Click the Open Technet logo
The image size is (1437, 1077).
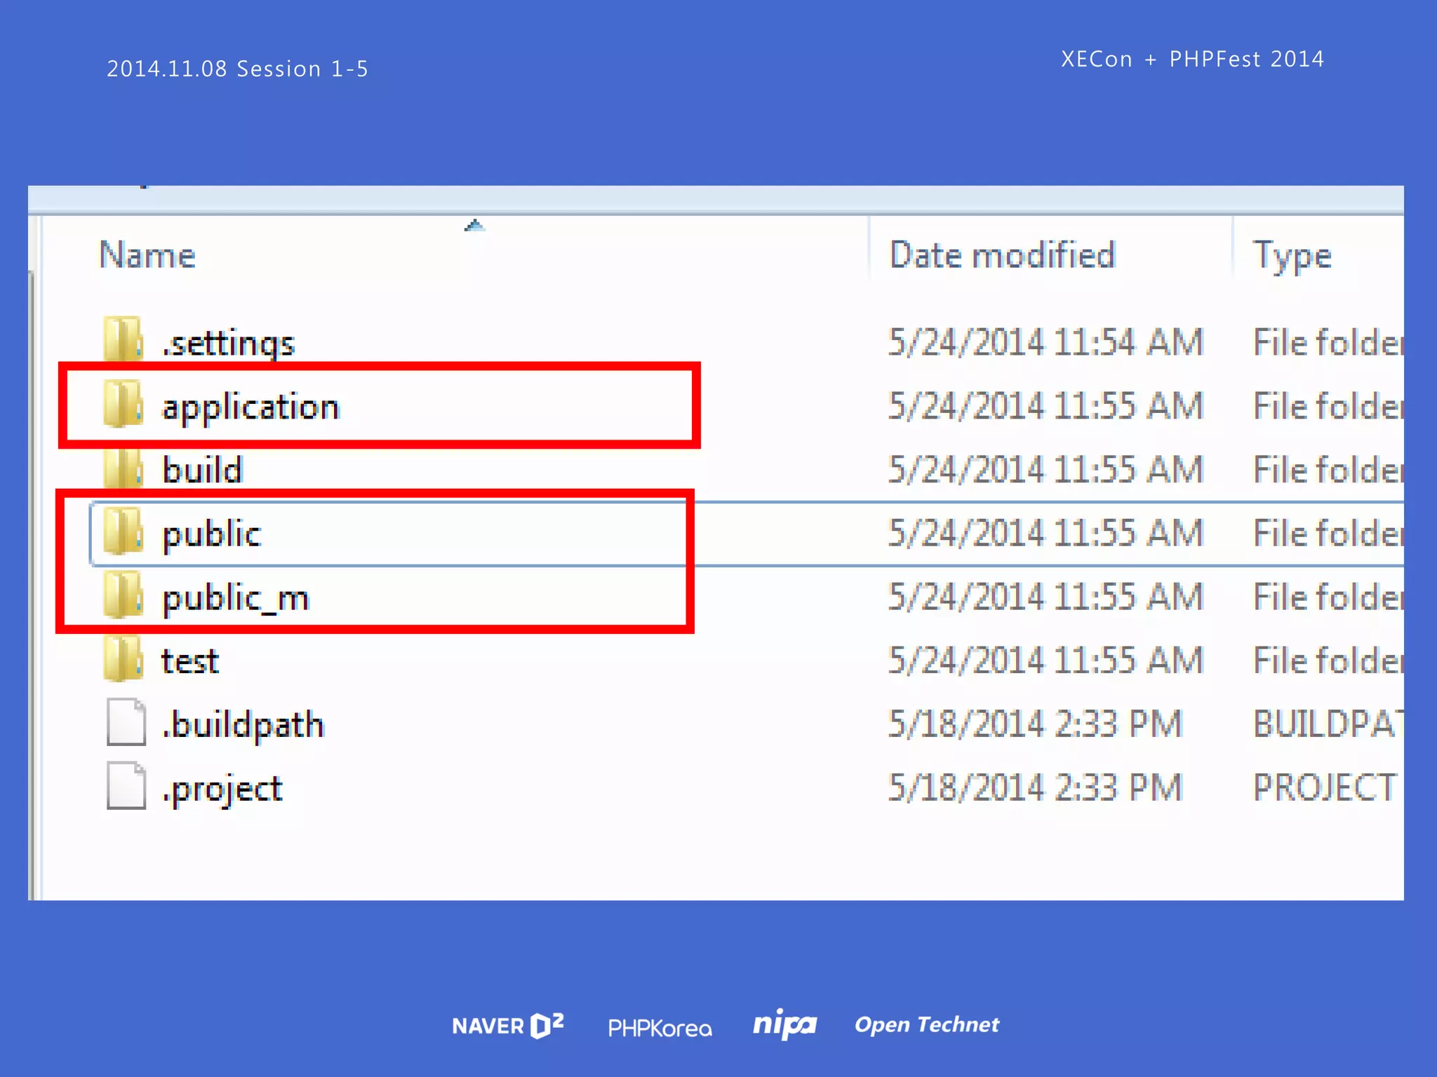pos(926,1025)
